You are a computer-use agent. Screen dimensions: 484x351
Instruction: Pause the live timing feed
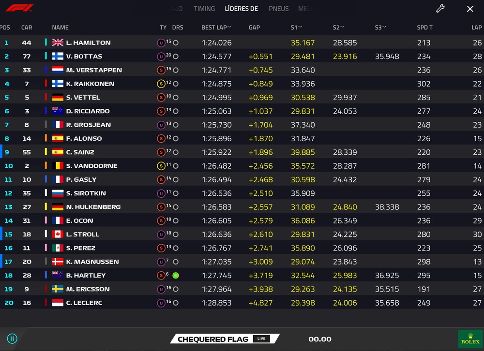(12, 338)
